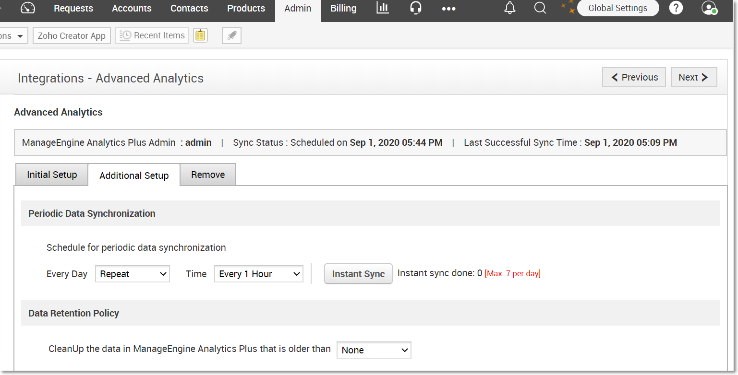Expand the Every Day Repeat dropdown
Screen dimensions: 738x375
pyautogui.click(x=133, y=274)
